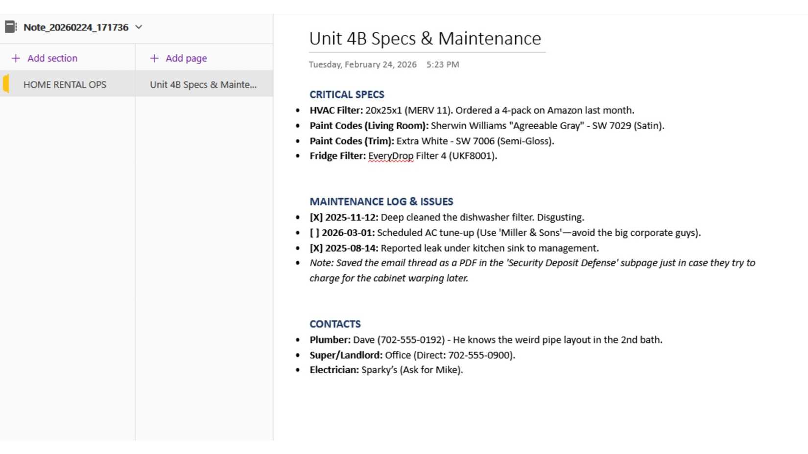Add a new section
The width and height of the screenshot is (808, 454).
[44, 58]
